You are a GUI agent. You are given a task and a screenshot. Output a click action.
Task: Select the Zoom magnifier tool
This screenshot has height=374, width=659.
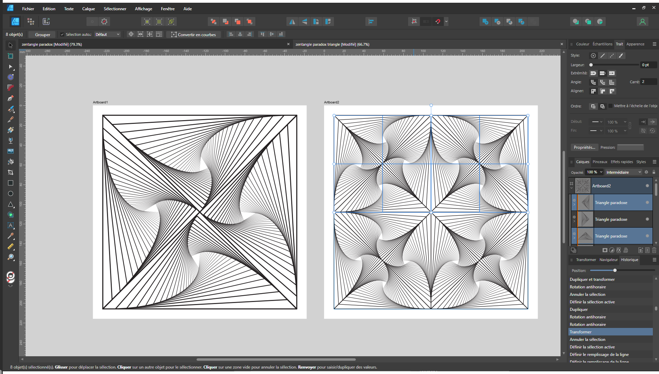tap(11, 257)
